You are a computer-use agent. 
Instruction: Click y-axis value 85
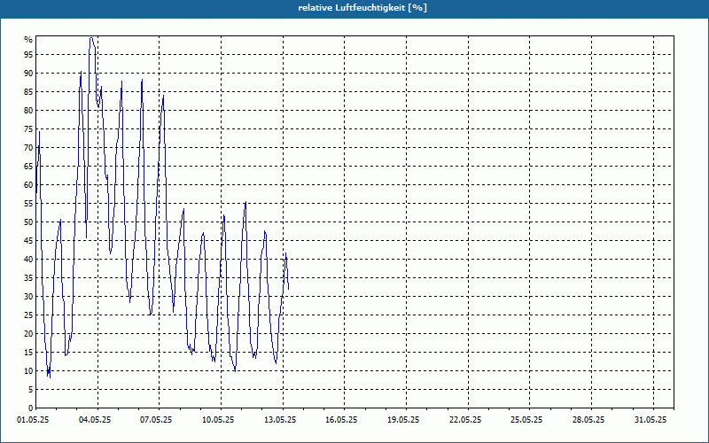(x=28, y=92)
